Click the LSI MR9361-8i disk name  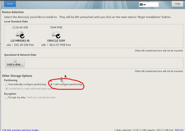tap(20, 41)
